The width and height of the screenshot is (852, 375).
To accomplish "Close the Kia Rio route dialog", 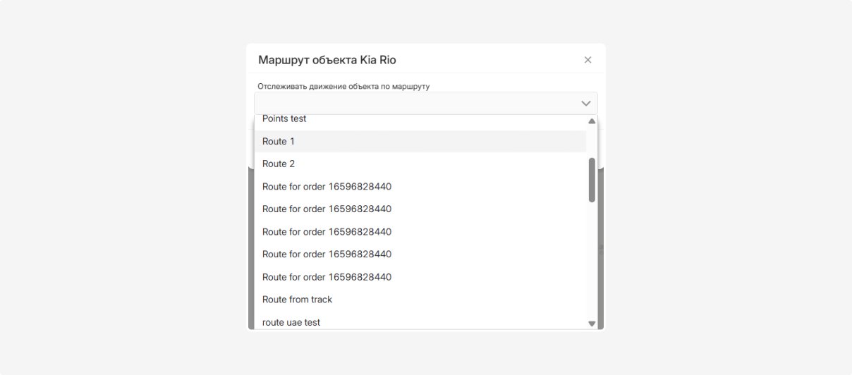I will pos(588,60).
